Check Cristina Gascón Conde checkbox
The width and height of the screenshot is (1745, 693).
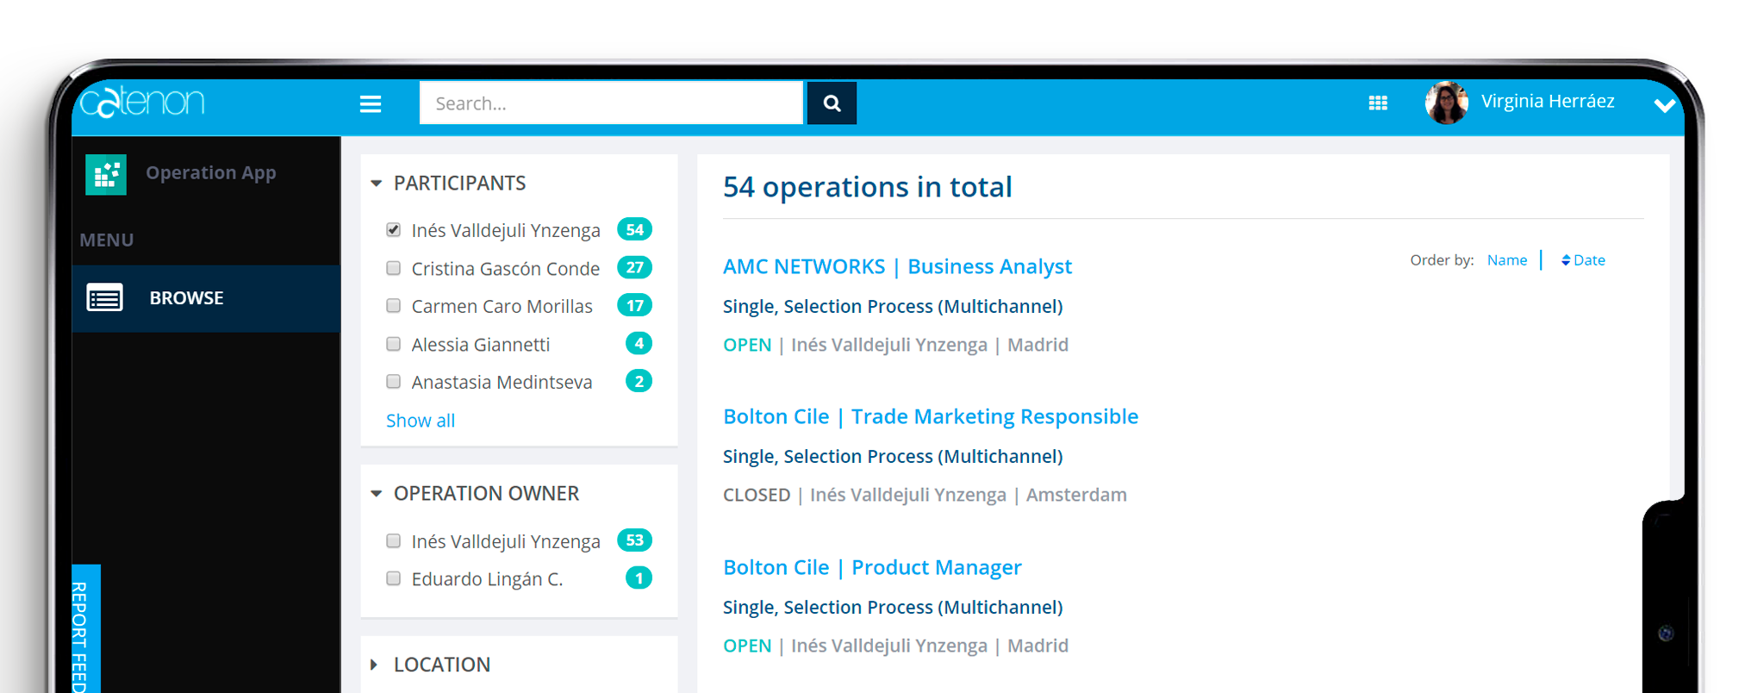pyautogui.click(x=394, y=268)
